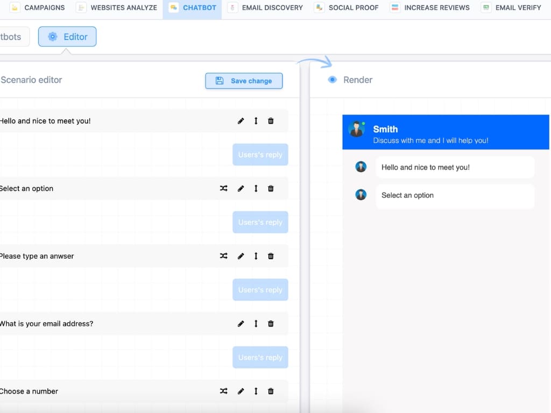Switch to Websites Analyze tab
This screenshot has width=551, height=413.
tap(117, 8)
